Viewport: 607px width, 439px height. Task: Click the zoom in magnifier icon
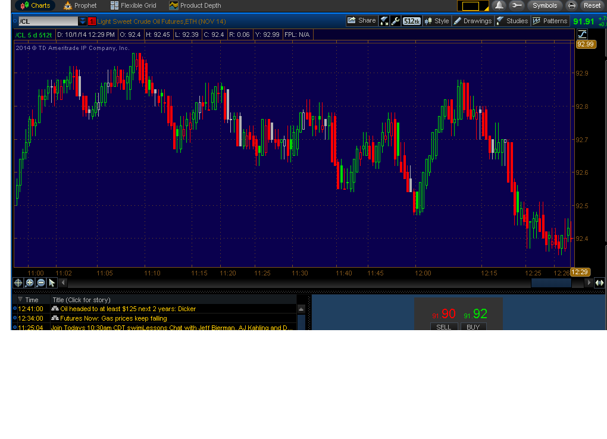(29, 283)
